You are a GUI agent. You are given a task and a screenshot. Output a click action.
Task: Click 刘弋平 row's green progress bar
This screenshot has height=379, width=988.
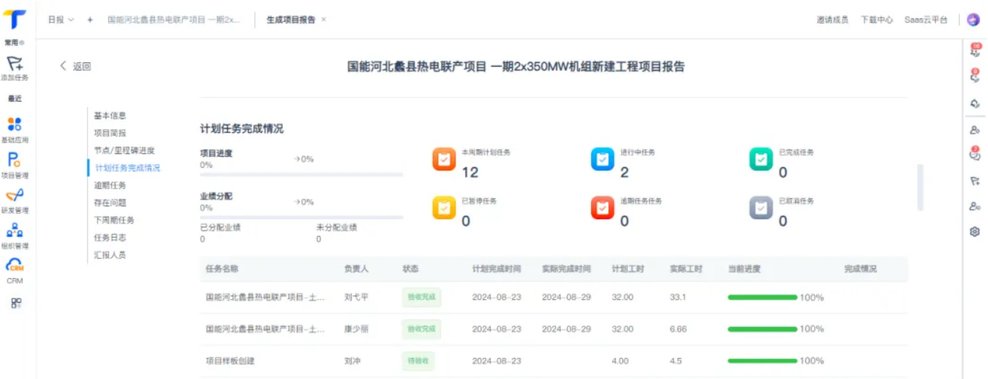(x=762, y=297)
